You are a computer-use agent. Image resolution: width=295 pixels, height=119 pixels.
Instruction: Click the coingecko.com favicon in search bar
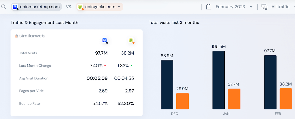coord(80,7)
